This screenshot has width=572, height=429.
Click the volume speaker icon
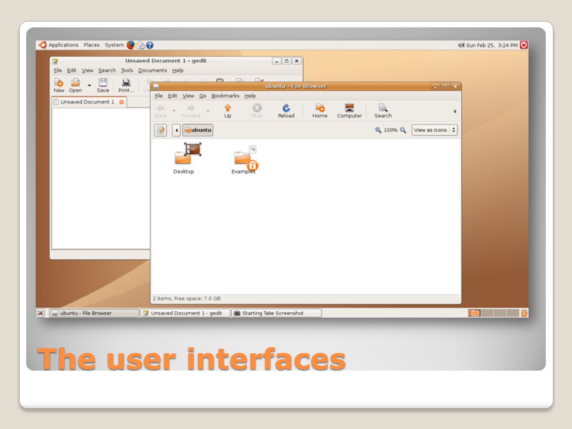click(461, 45)
